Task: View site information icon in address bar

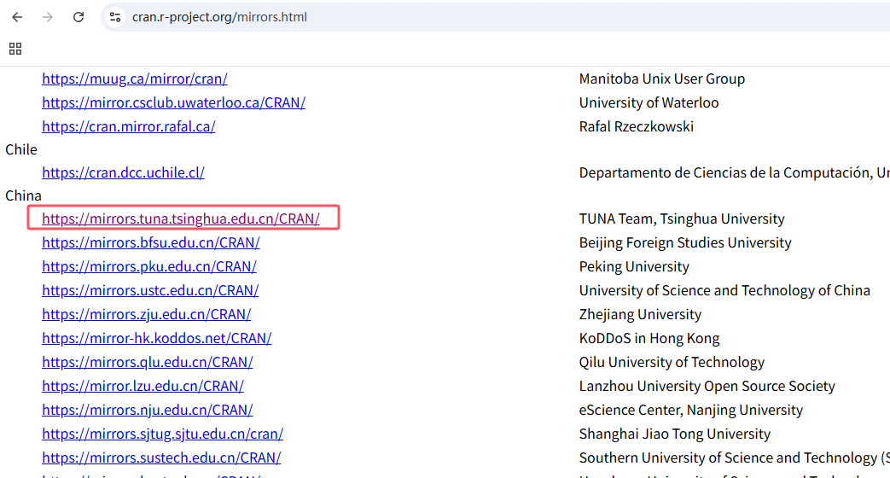Action: point(115,17)
